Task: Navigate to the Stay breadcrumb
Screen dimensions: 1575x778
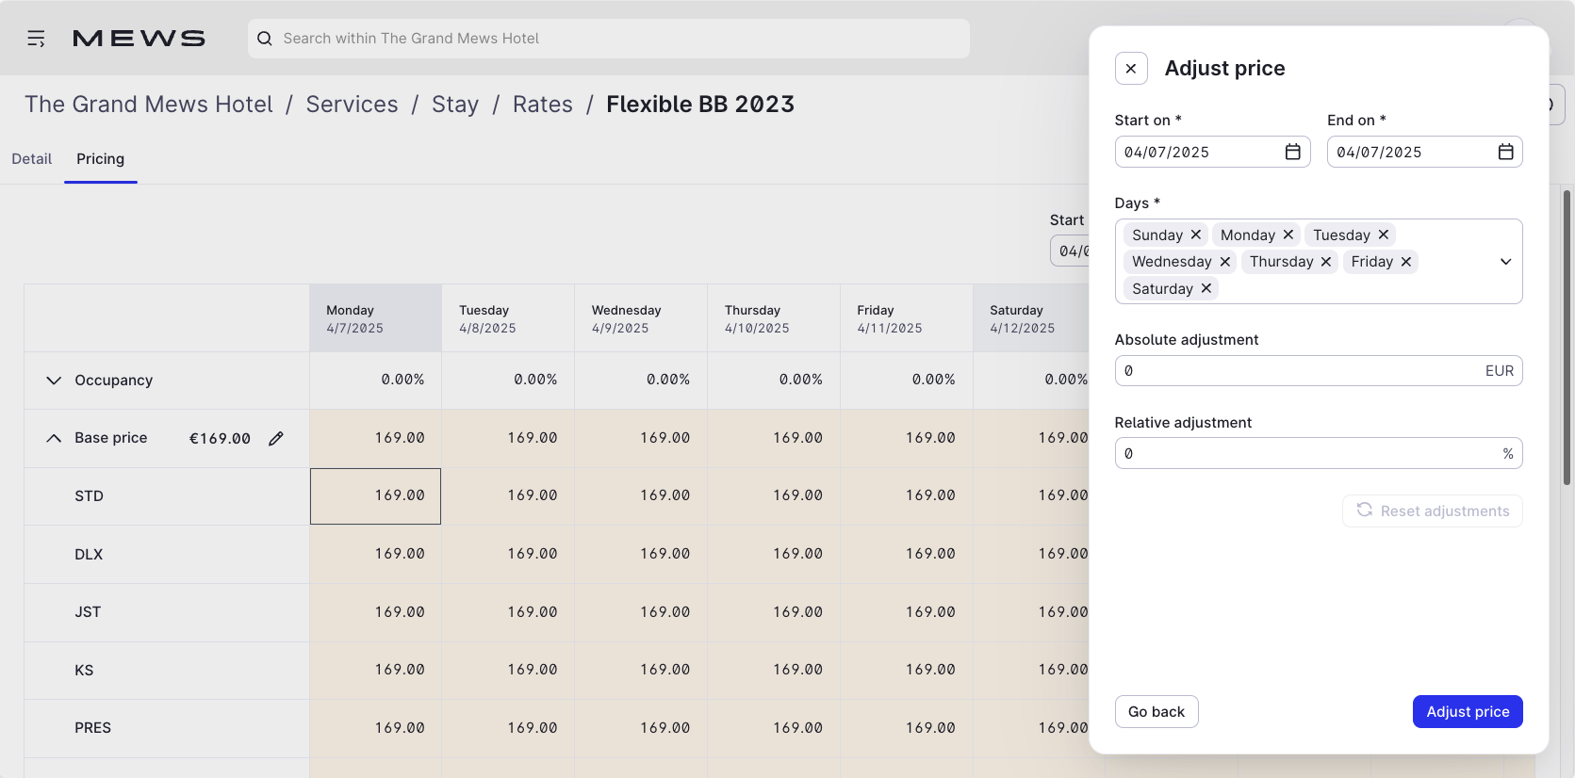Action: (x=455, y=105)
